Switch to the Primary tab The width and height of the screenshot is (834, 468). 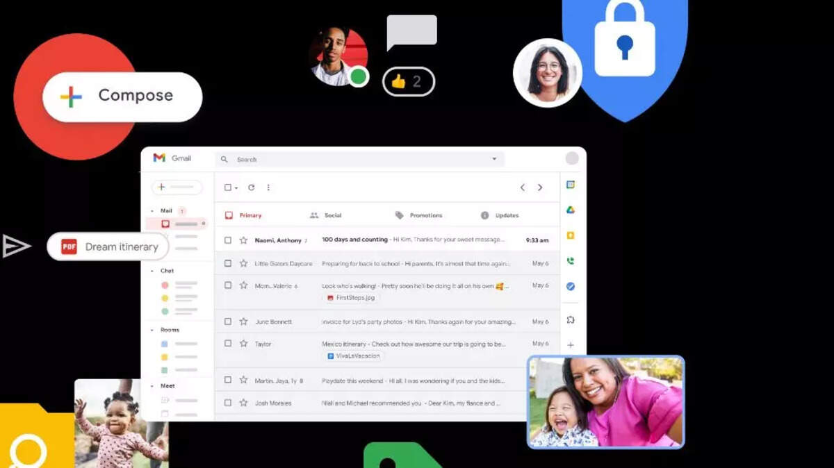(x=243, y=215)
